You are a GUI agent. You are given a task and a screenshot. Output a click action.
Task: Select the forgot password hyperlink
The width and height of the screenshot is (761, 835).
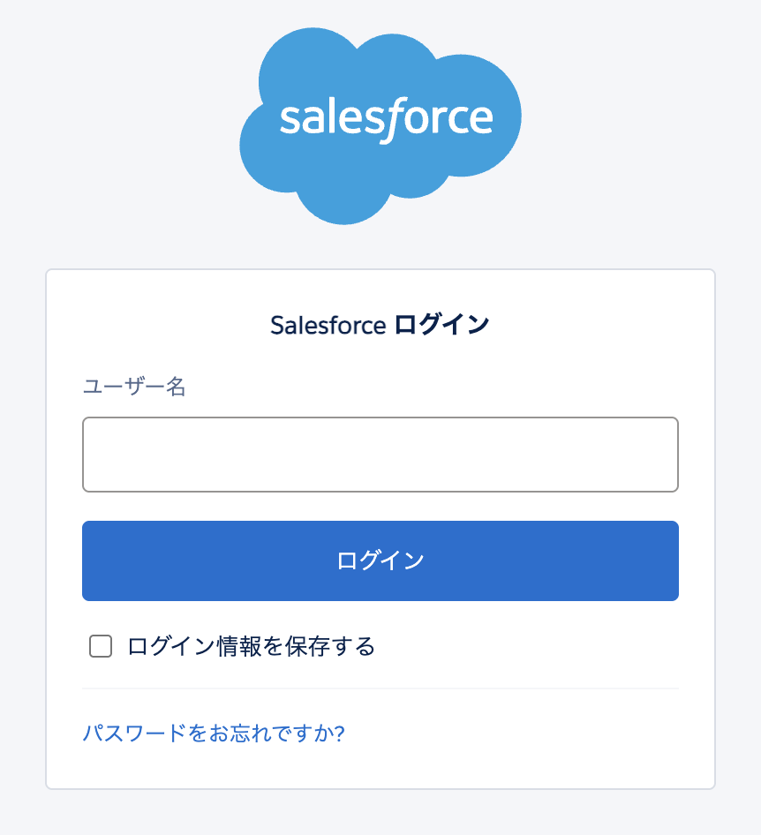(214, 733)
